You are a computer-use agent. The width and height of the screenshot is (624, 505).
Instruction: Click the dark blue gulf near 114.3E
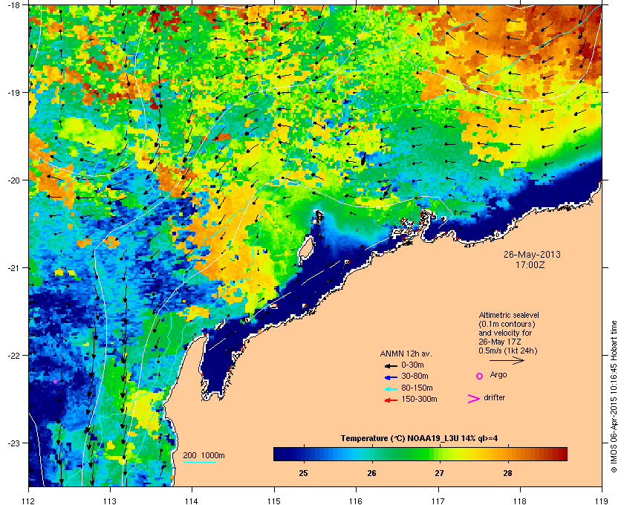pyautogui.click(x=217, y=364)
